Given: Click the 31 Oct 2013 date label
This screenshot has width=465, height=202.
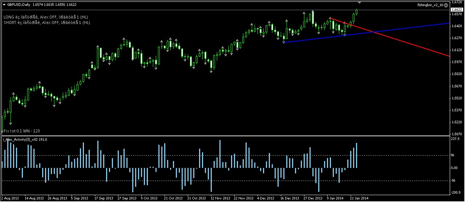Looking at the screenshot, I should [196, 198].
